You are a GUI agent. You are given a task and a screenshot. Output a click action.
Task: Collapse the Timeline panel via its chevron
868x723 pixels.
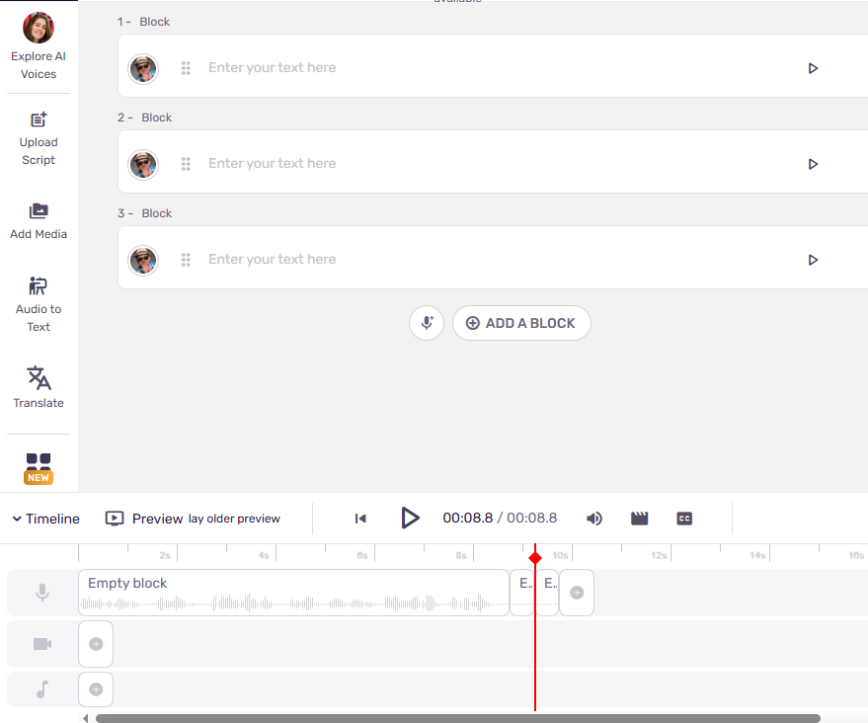tap(15, 518)
